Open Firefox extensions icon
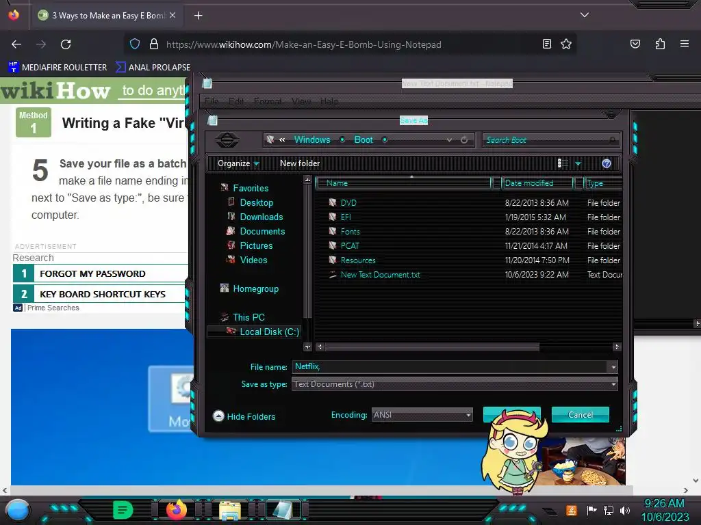Screen dimensions: 701x525 660,44
